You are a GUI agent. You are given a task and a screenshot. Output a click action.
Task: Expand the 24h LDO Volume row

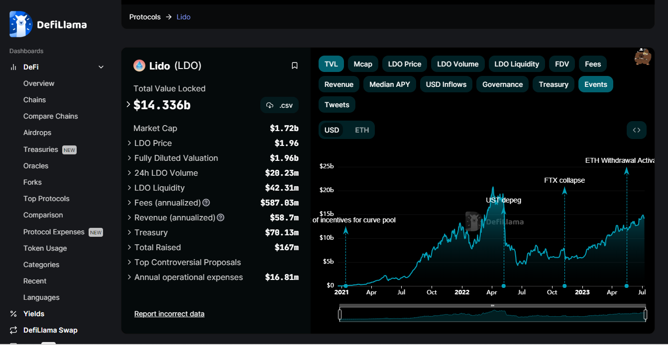pyautogui.click(x=129, y=173)
